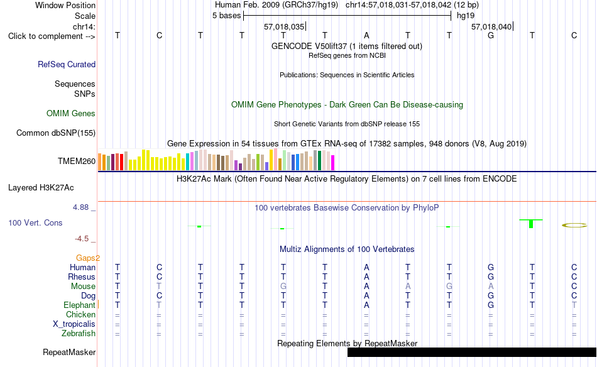Click the dark green bar in GTEx chart
The height and width of the screenshot is (367, 597).
[x=319, y=160]
